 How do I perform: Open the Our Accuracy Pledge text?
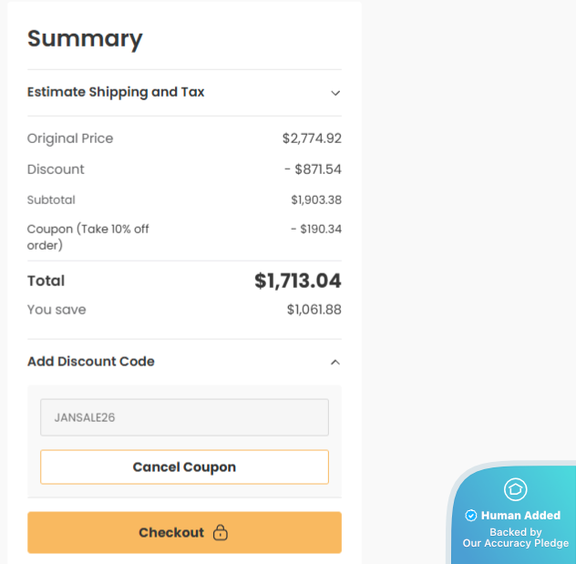coord(515,543)
